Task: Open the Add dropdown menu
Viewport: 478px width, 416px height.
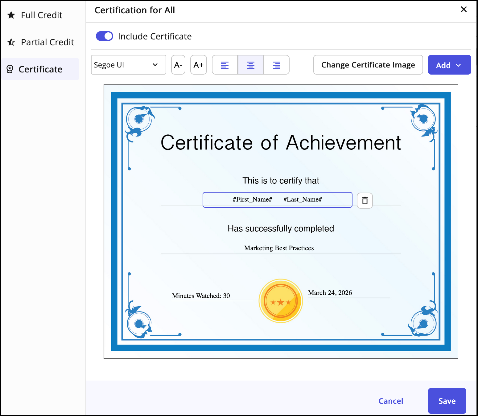Action: tap(449, 65)
